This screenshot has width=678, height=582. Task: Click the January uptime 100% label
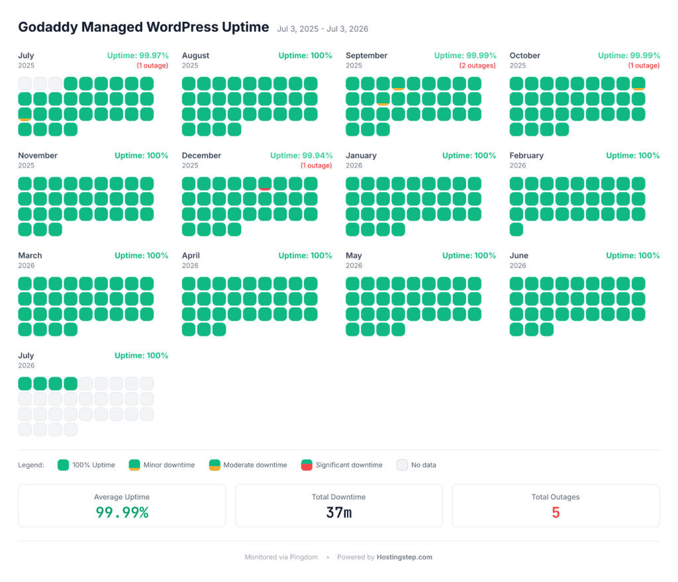pyautogui.click(x=469, y=155)
